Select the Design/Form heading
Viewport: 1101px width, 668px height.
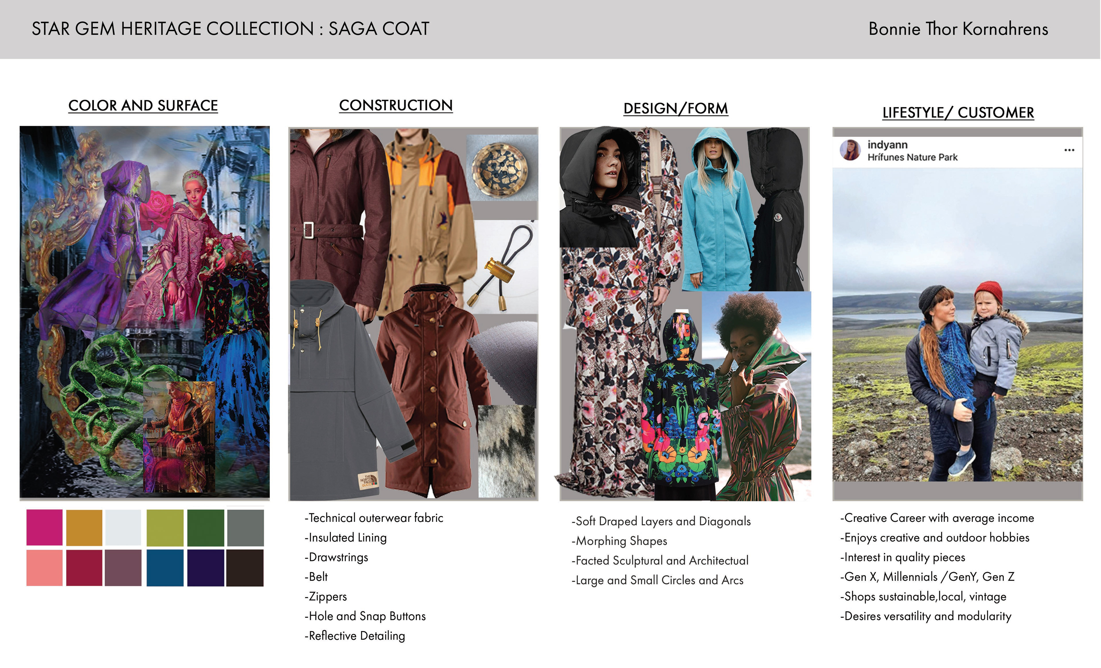tap(676, 109)
